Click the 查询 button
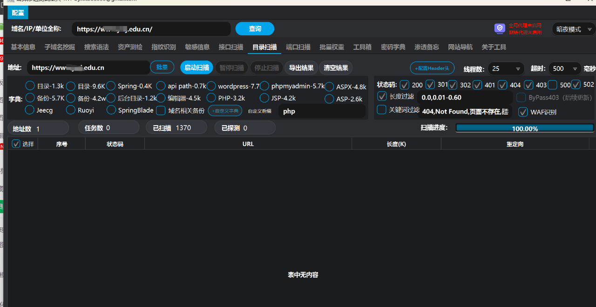Image resolution: width=596 pixels, height=307 pixels. [255, 29]
